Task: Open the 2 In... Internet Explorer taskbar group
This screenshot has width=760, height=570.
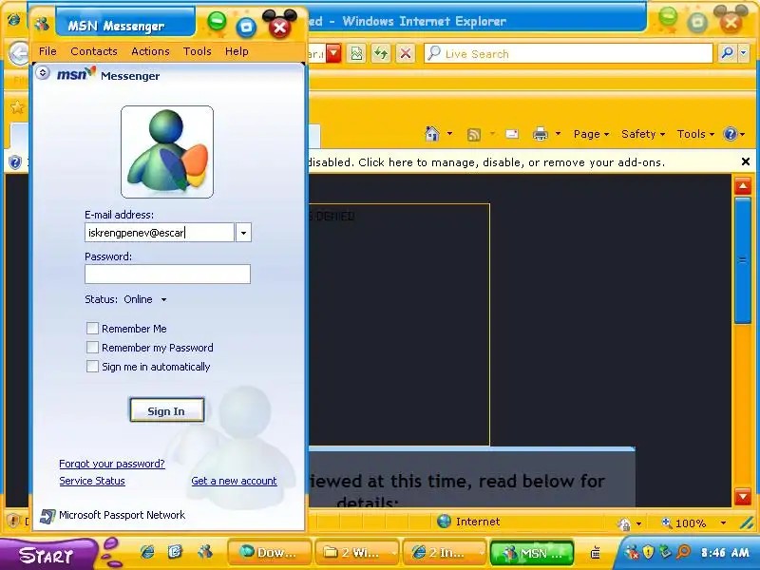Action: point(445,552)
